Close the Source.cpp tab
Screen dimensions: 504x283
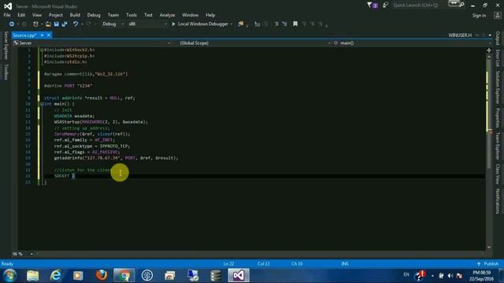click(49, 35)
